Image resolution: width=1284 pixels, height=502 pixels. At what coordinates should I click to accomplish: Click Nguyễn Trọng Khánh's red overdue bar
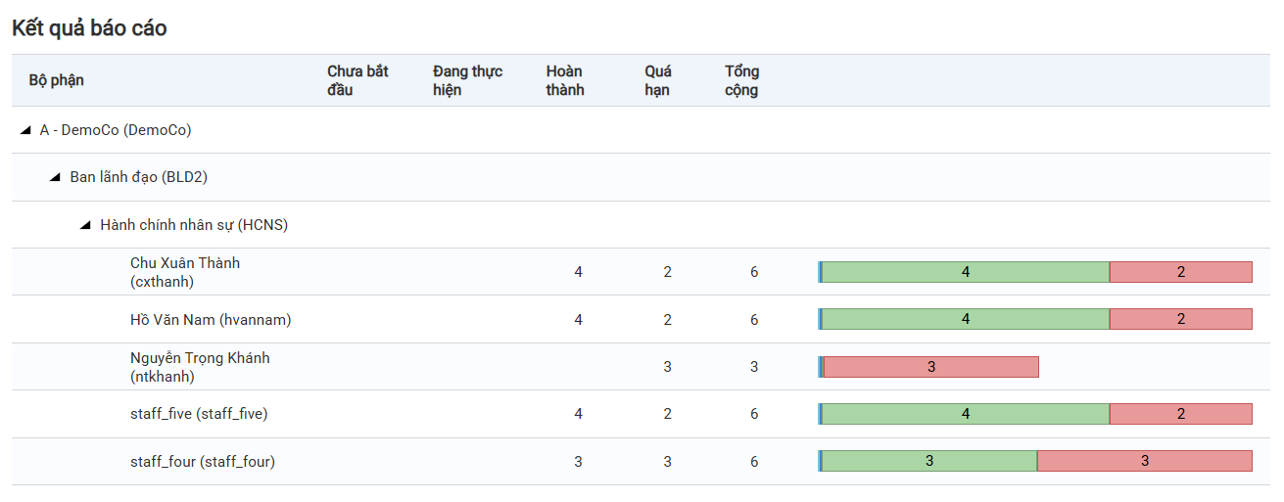[x=930, y=367]
